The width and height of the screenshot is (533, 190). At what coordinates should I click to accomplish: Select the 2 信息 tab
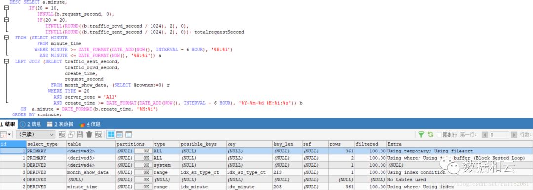[31, 124]
